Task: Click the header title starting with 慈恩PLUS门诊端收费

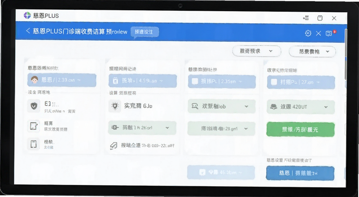Action: [x=80, y=31]
